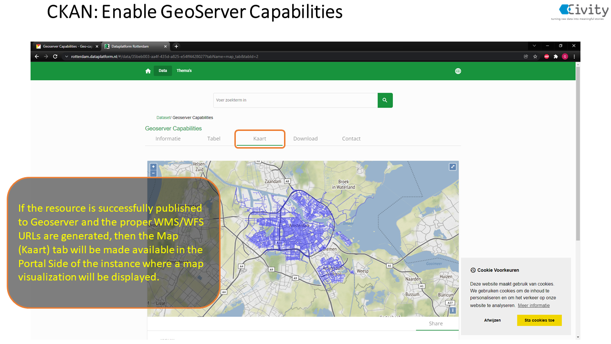The width and height of the screenshot is (611, 344).
Task: Open the browser extensions puzzle icon
Action: pyautogui.click(x=556, y=56)
